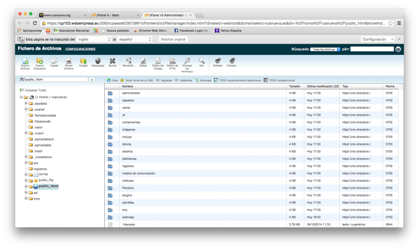Expand the public_ftp folder node
The height and width of the screenshot is (249, 419).
coord(26,180)
